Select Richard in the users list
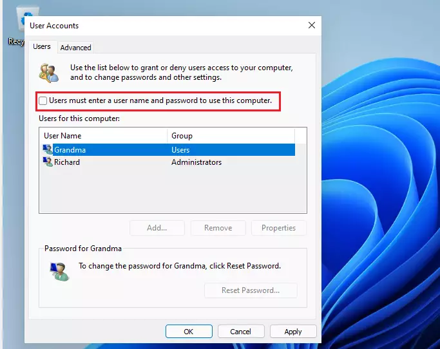Viewport: 440px width, 349px height. pos(168,162)
